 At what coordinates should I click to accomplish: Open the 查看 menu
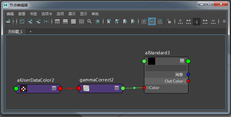pyautogui.click(x=22, y=14)
